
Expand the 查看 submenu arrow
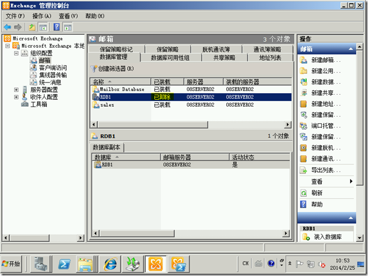coord(351,181)
